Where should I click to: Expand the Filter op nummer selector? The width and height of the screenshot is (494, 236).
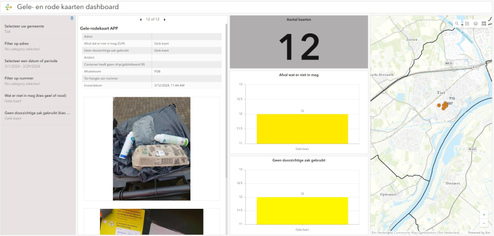point(37,80)
